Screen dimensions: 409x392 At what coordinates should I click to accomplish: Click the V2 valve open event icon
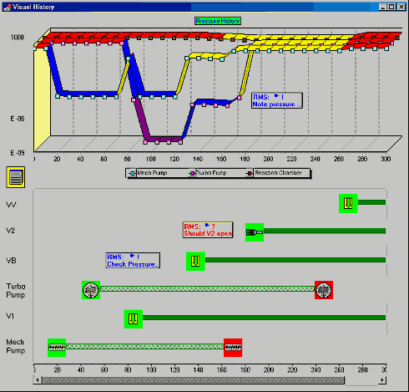pos(255,232)
